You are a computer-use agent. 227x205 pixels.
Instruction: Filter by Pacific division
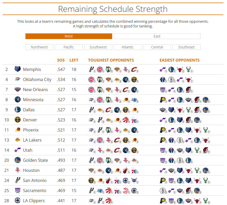coord(69,47)
